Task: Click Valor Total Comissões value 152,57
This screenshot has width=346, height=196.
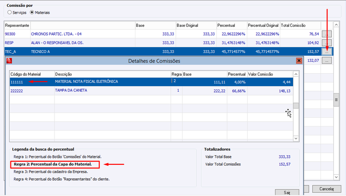Action: (x=285, y=164)
